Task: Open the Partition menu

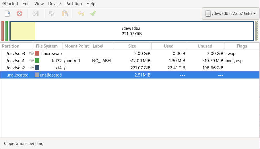Action: pyautogui.click(x=73, y=4)
